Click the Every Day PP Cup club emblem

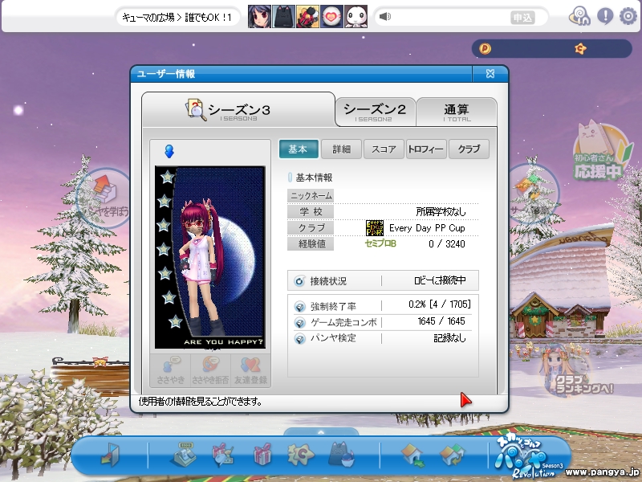(375, 228)
